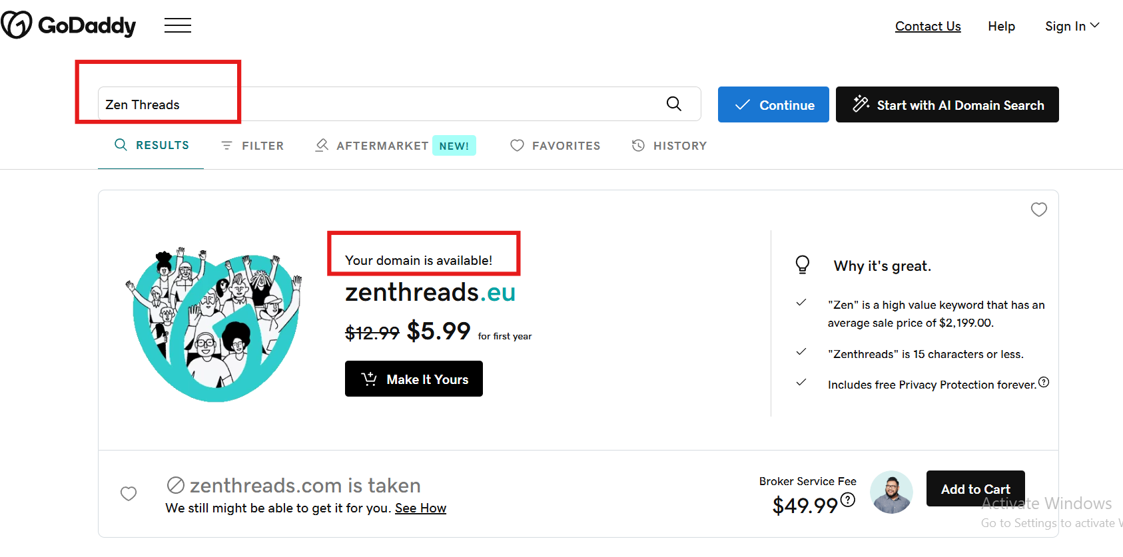Click the magnifier search icon in the domain field
Image resolution: width=1123 pixels, height=557 pixels.
coord(674,104)
